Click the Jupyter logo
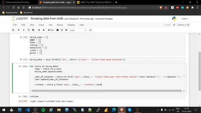Viewport: 201px width, 113px height. (20, 19)
